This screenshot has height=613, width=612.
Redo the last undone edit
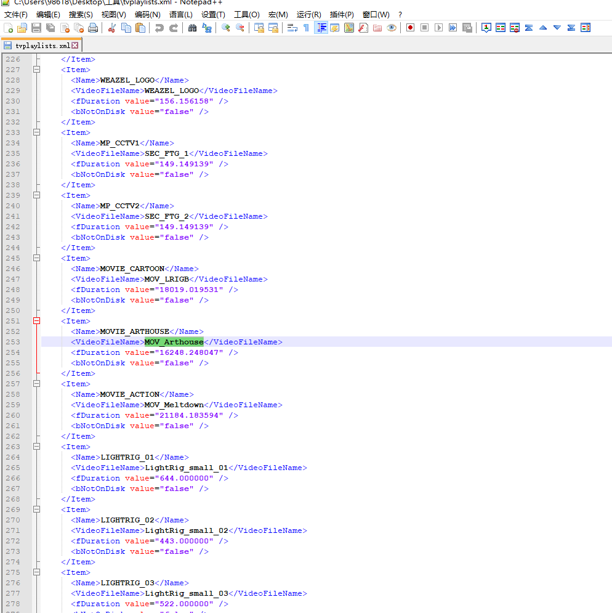[173, 28]
